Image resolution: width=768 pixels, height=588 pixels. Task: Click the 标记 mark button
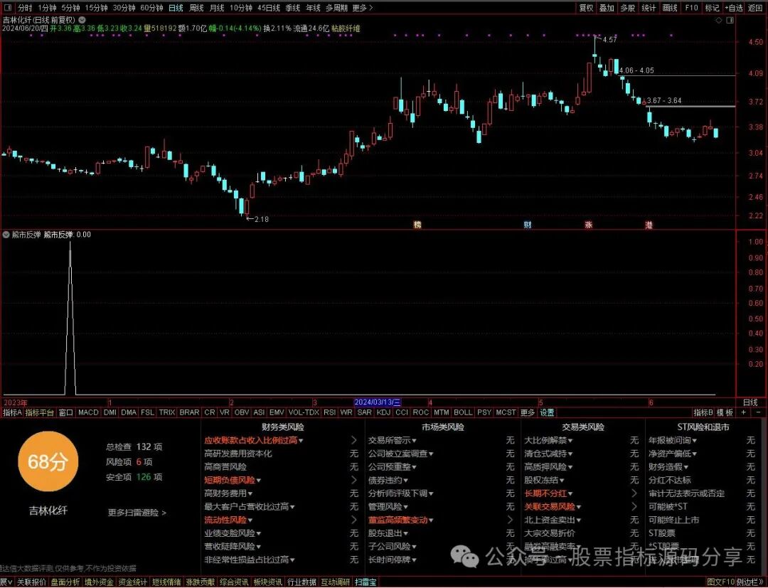[712, 8]
